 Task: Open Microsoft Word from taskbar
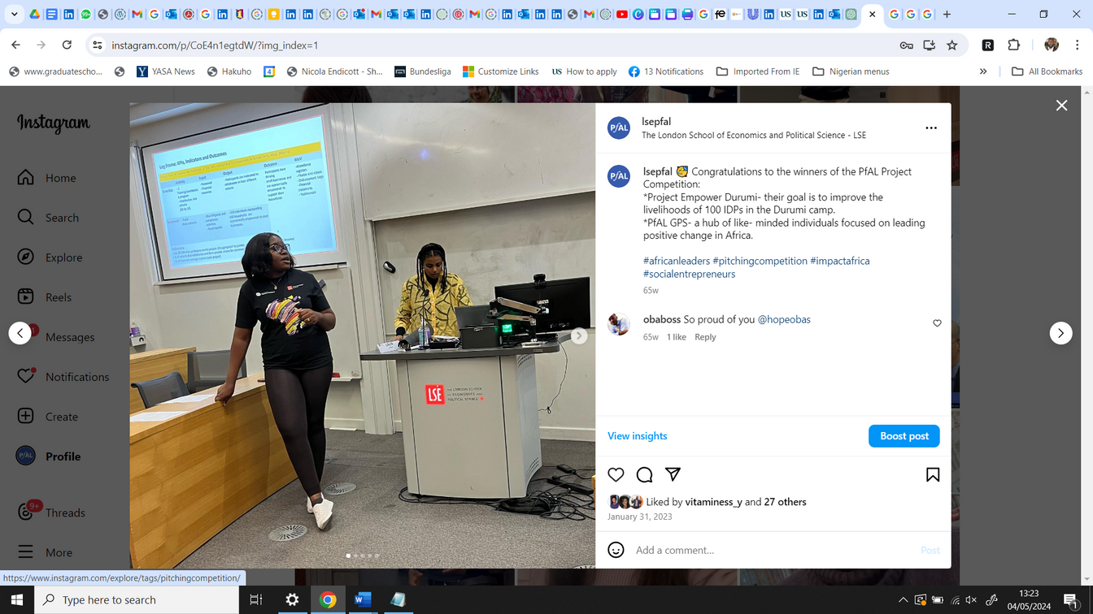point(363,599)
